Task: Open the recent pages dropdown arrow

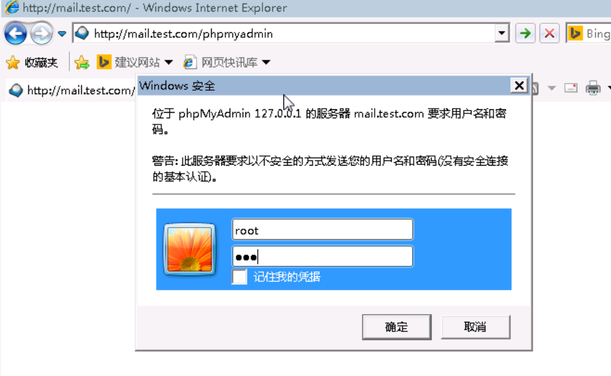Action: 62,34
